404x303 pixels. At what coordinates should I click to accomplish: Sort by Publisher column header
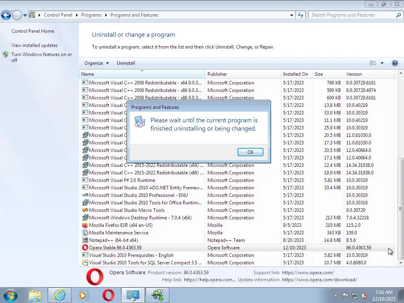(x=243, y=74)
